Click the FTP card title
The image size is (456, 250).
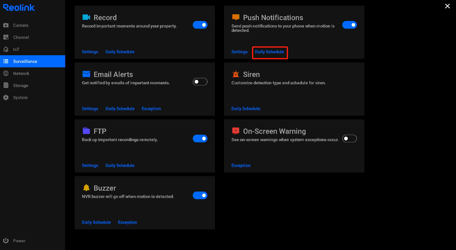(x=100, y=131)
